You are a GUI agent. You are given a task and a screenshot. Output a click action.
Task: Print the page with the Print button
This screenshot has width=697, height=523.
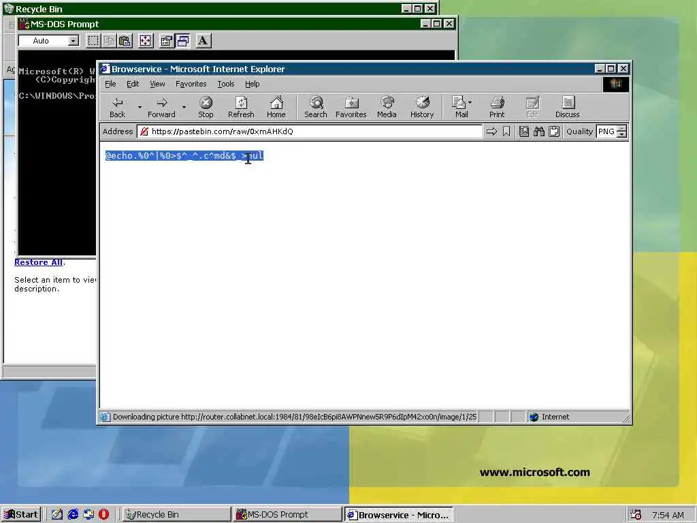[497, 107]
